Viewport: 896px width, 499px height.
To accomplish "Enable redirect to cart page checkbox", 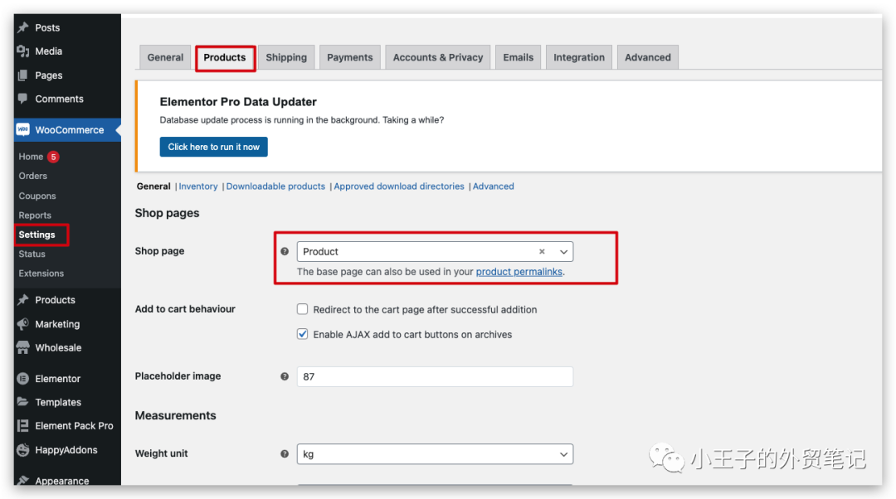I will (x=302, y=309).
